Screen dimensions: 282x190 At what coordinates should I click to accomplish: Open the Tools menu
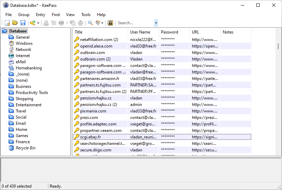point(86,15)
